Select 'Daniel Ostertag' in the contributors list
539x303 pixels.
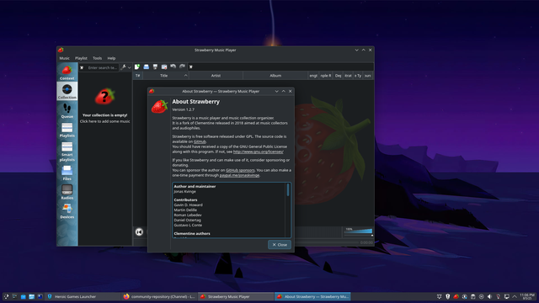(187, 220)
